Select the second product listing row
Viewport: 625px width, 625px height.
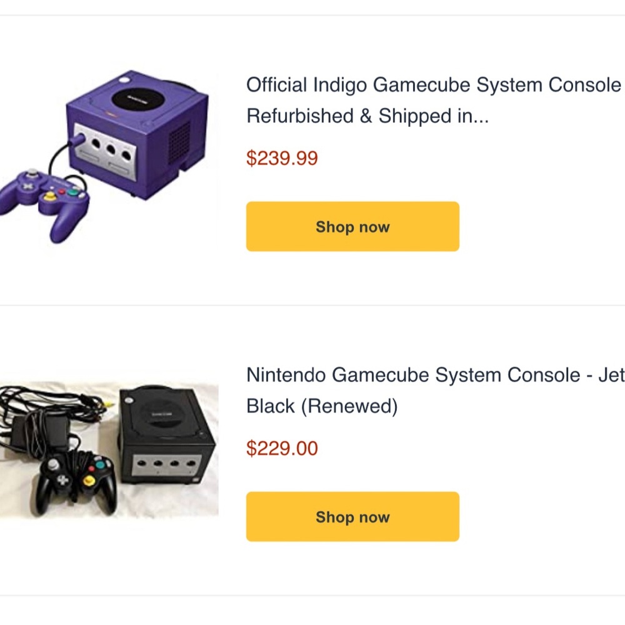click(x=312, y=447)
